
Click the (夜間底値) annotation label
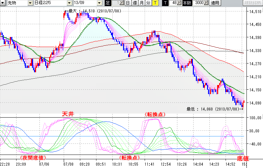tap(32, 158)
